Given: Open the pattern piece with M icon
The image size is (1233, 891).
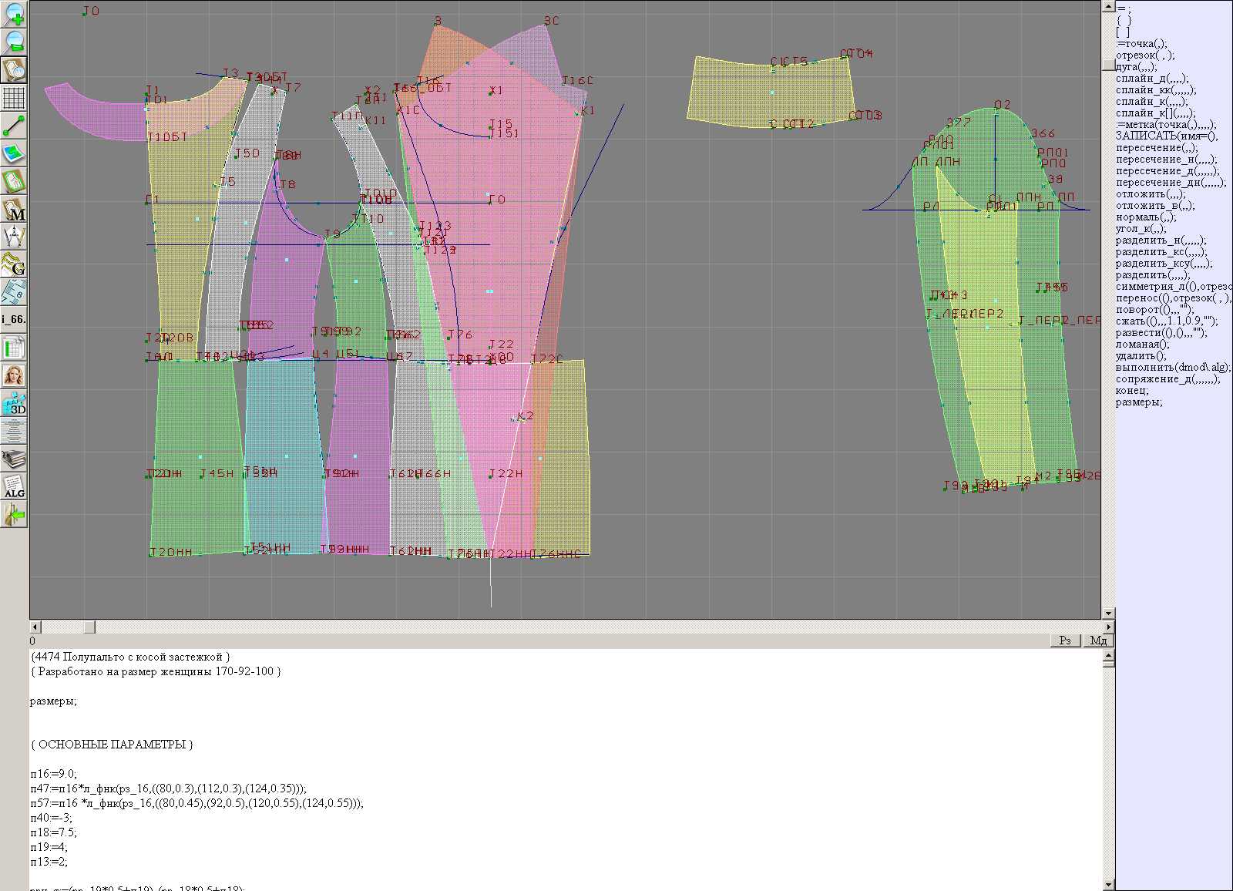Looking at the screenshot, I should pyautogui.click(x=14, y=210).
